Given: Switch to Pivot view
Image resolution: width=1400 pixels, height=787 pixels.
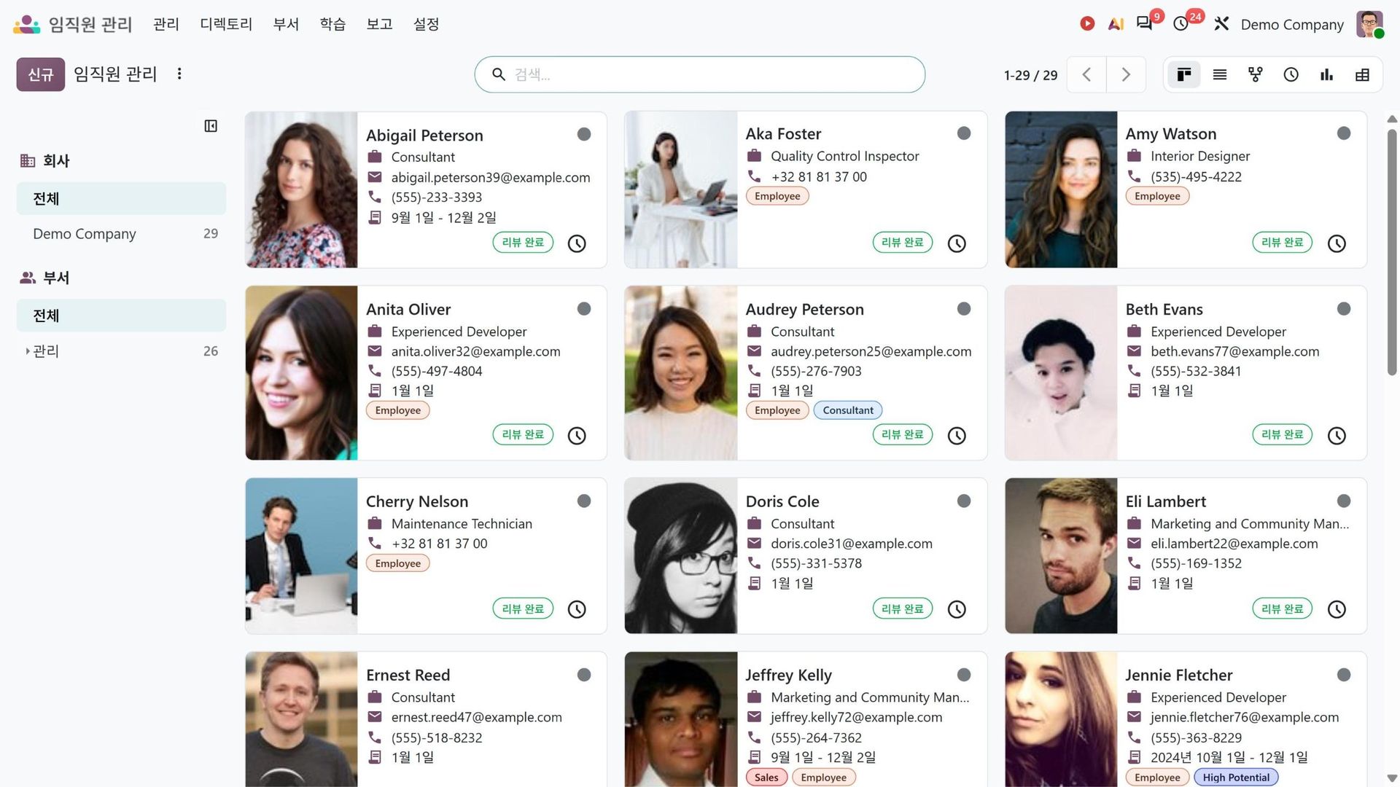Looking at the screenshot, I should (x=1362, y=74).
